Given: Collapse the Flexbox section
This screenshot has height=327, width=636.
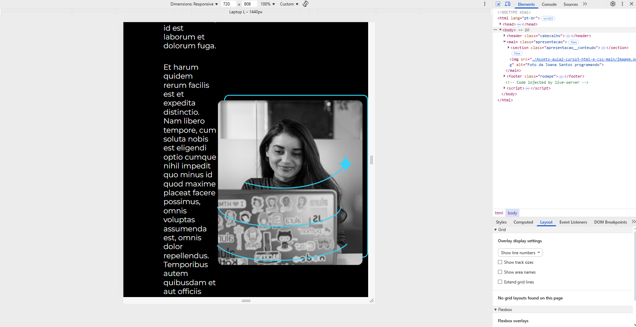Looking at the screenshot, I should click(x=496, y=310).
